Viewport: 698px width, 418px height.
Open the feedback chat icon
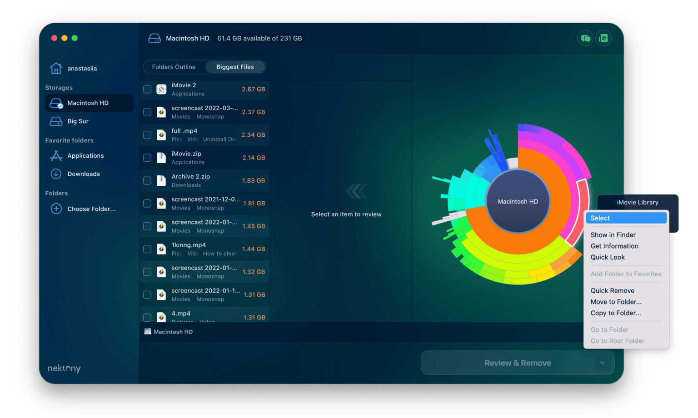[585, 38]
